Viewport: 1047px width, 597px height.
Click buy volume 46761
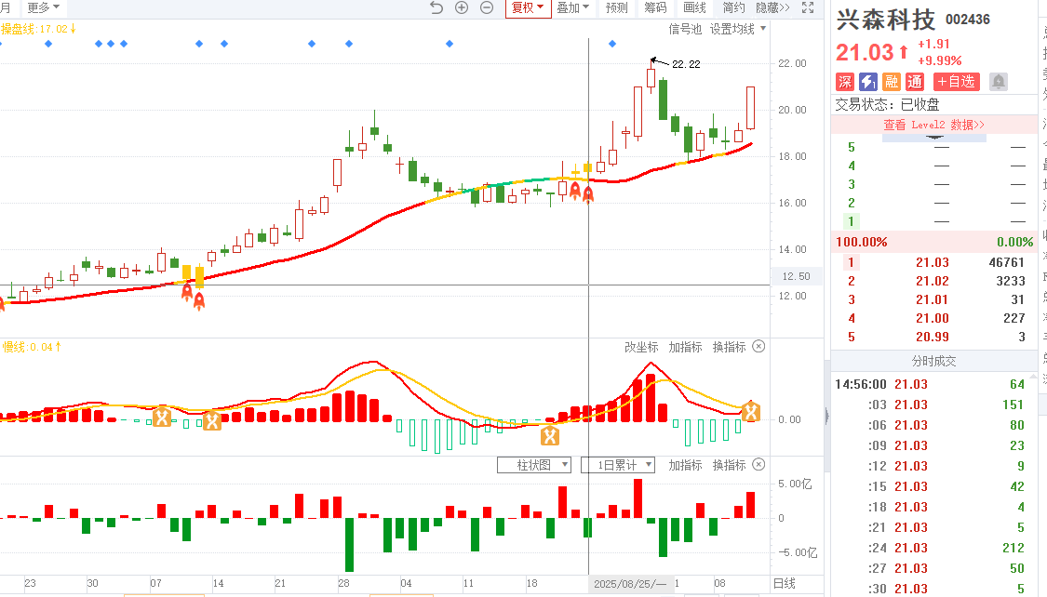pyautogui.click(x=1006, y=262)
